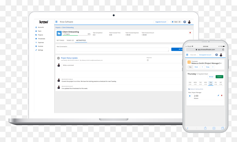237x142 pixels.
Task: Click the help question mark icon on laptop
Action: click(185, 22)
